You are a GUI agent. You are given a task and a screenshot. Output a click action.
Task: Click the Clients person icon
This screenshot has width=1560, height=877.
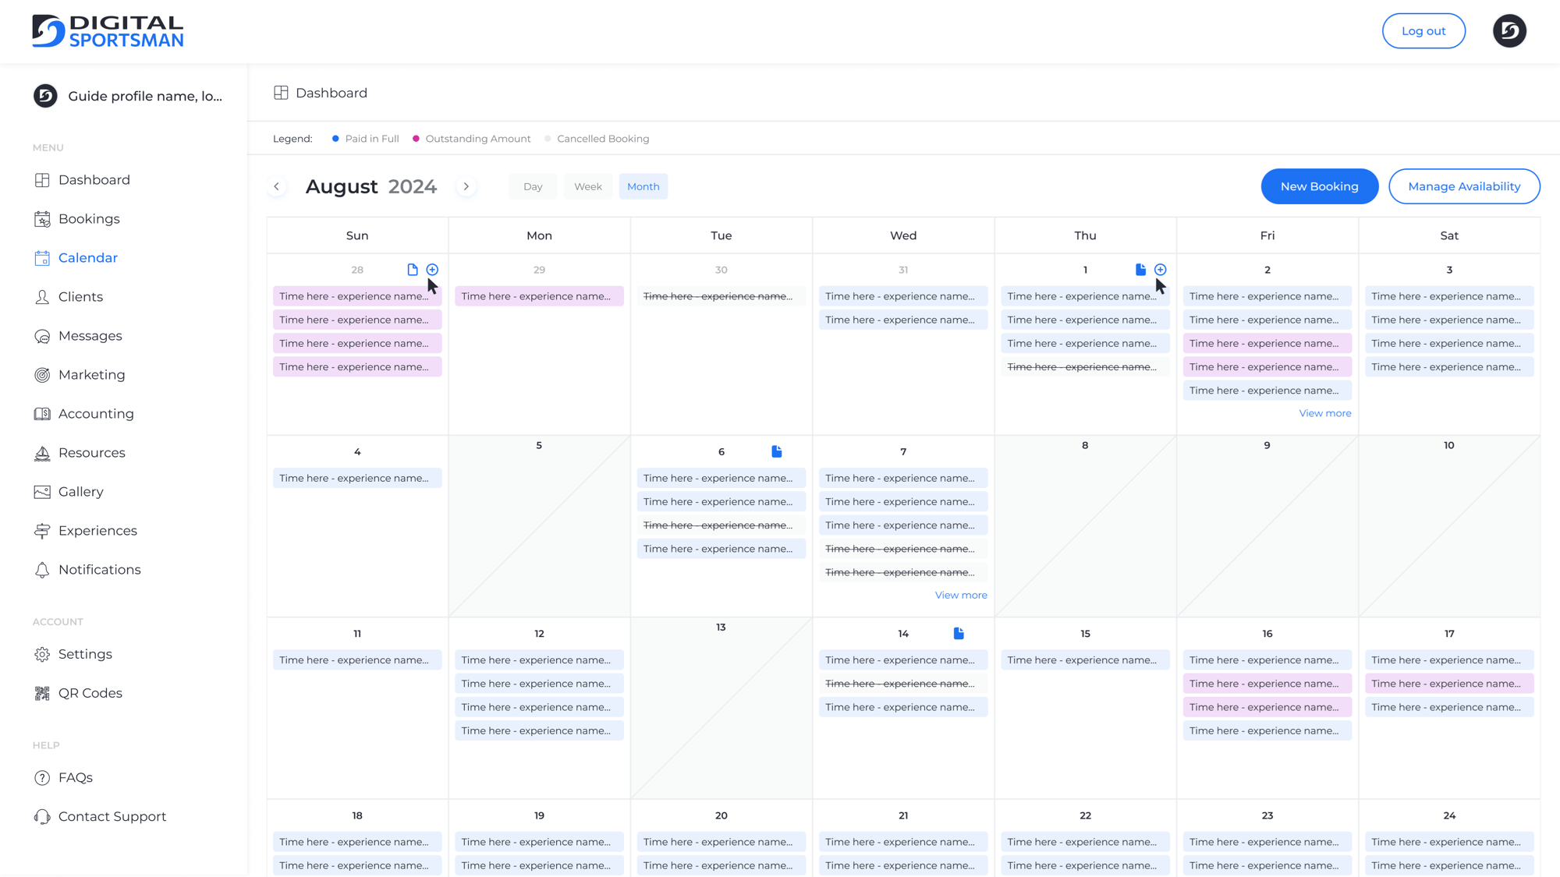pyautogui.click(x=42, y=297)
